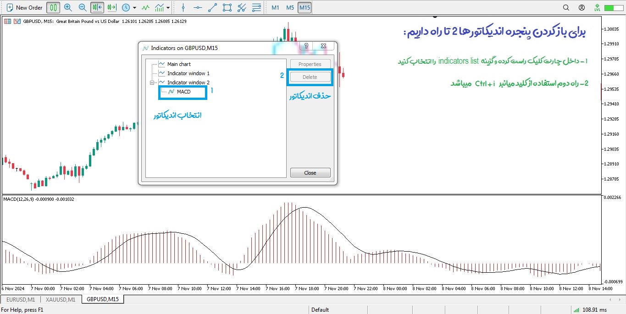Viewport: 626px width, 314px height.
Task: Open the objects list icon
Action: click(256, 7)
